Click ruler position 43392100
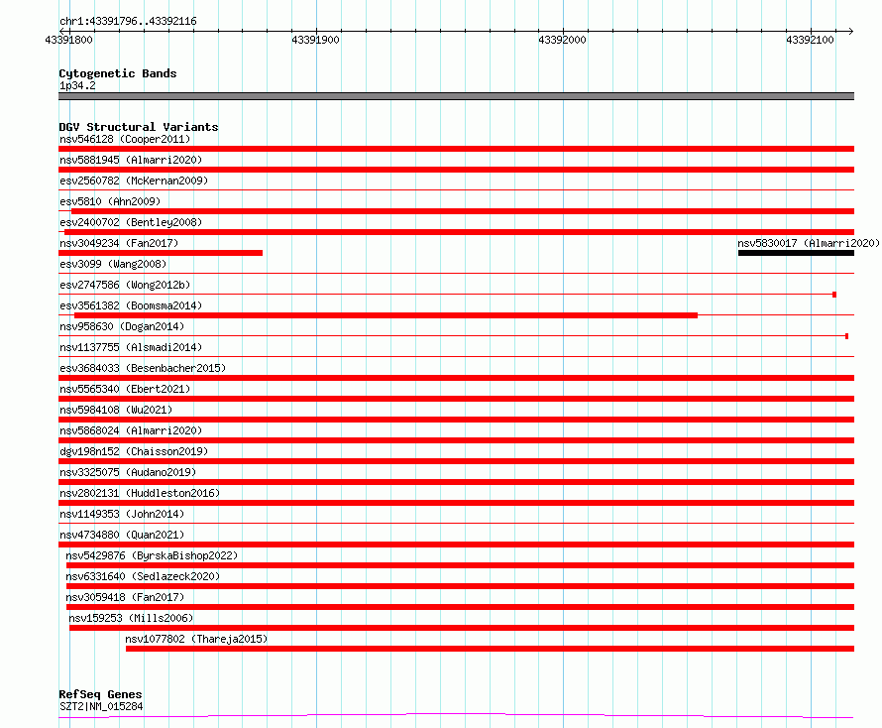882x728 pixels. 810,40
